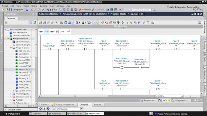This screenshot has height=116, width=207.
Task: Expand the PLC tags folder
Action: pyautogui.click(x=11, y=100)
